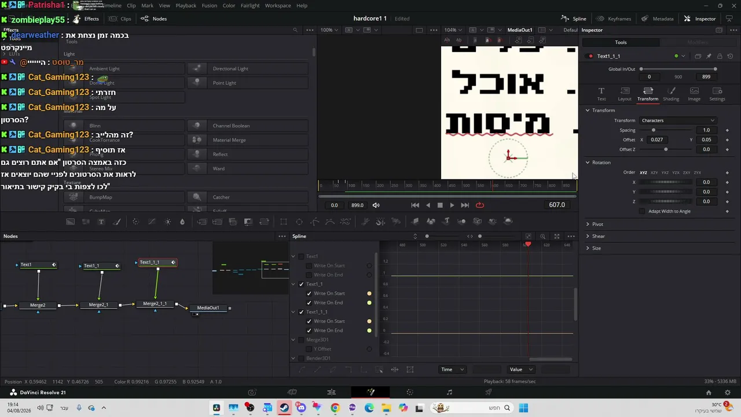Collapse the Transform section in Inspector
The image size is (741, 417).
point(588,111)
